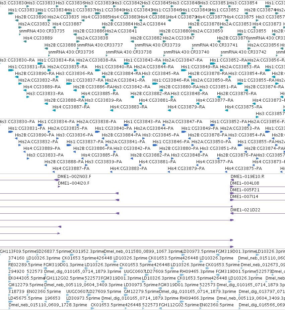
Task: Select the His1:CG33831 gene label
Action: point(23,10)
